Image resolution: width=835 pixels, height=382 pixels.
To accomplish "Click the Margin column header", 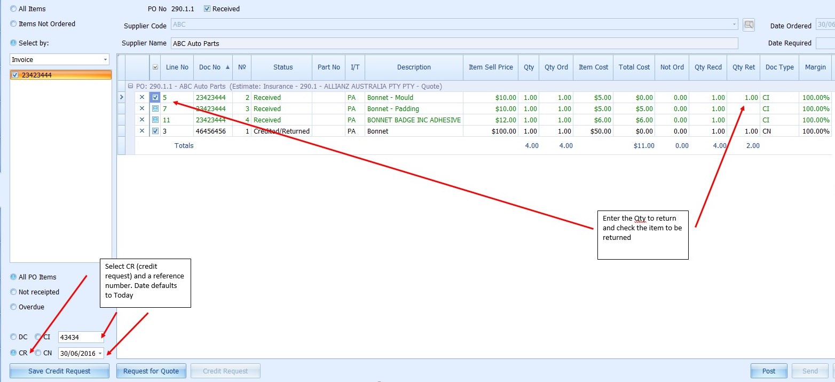I will (x=815, y=67).
